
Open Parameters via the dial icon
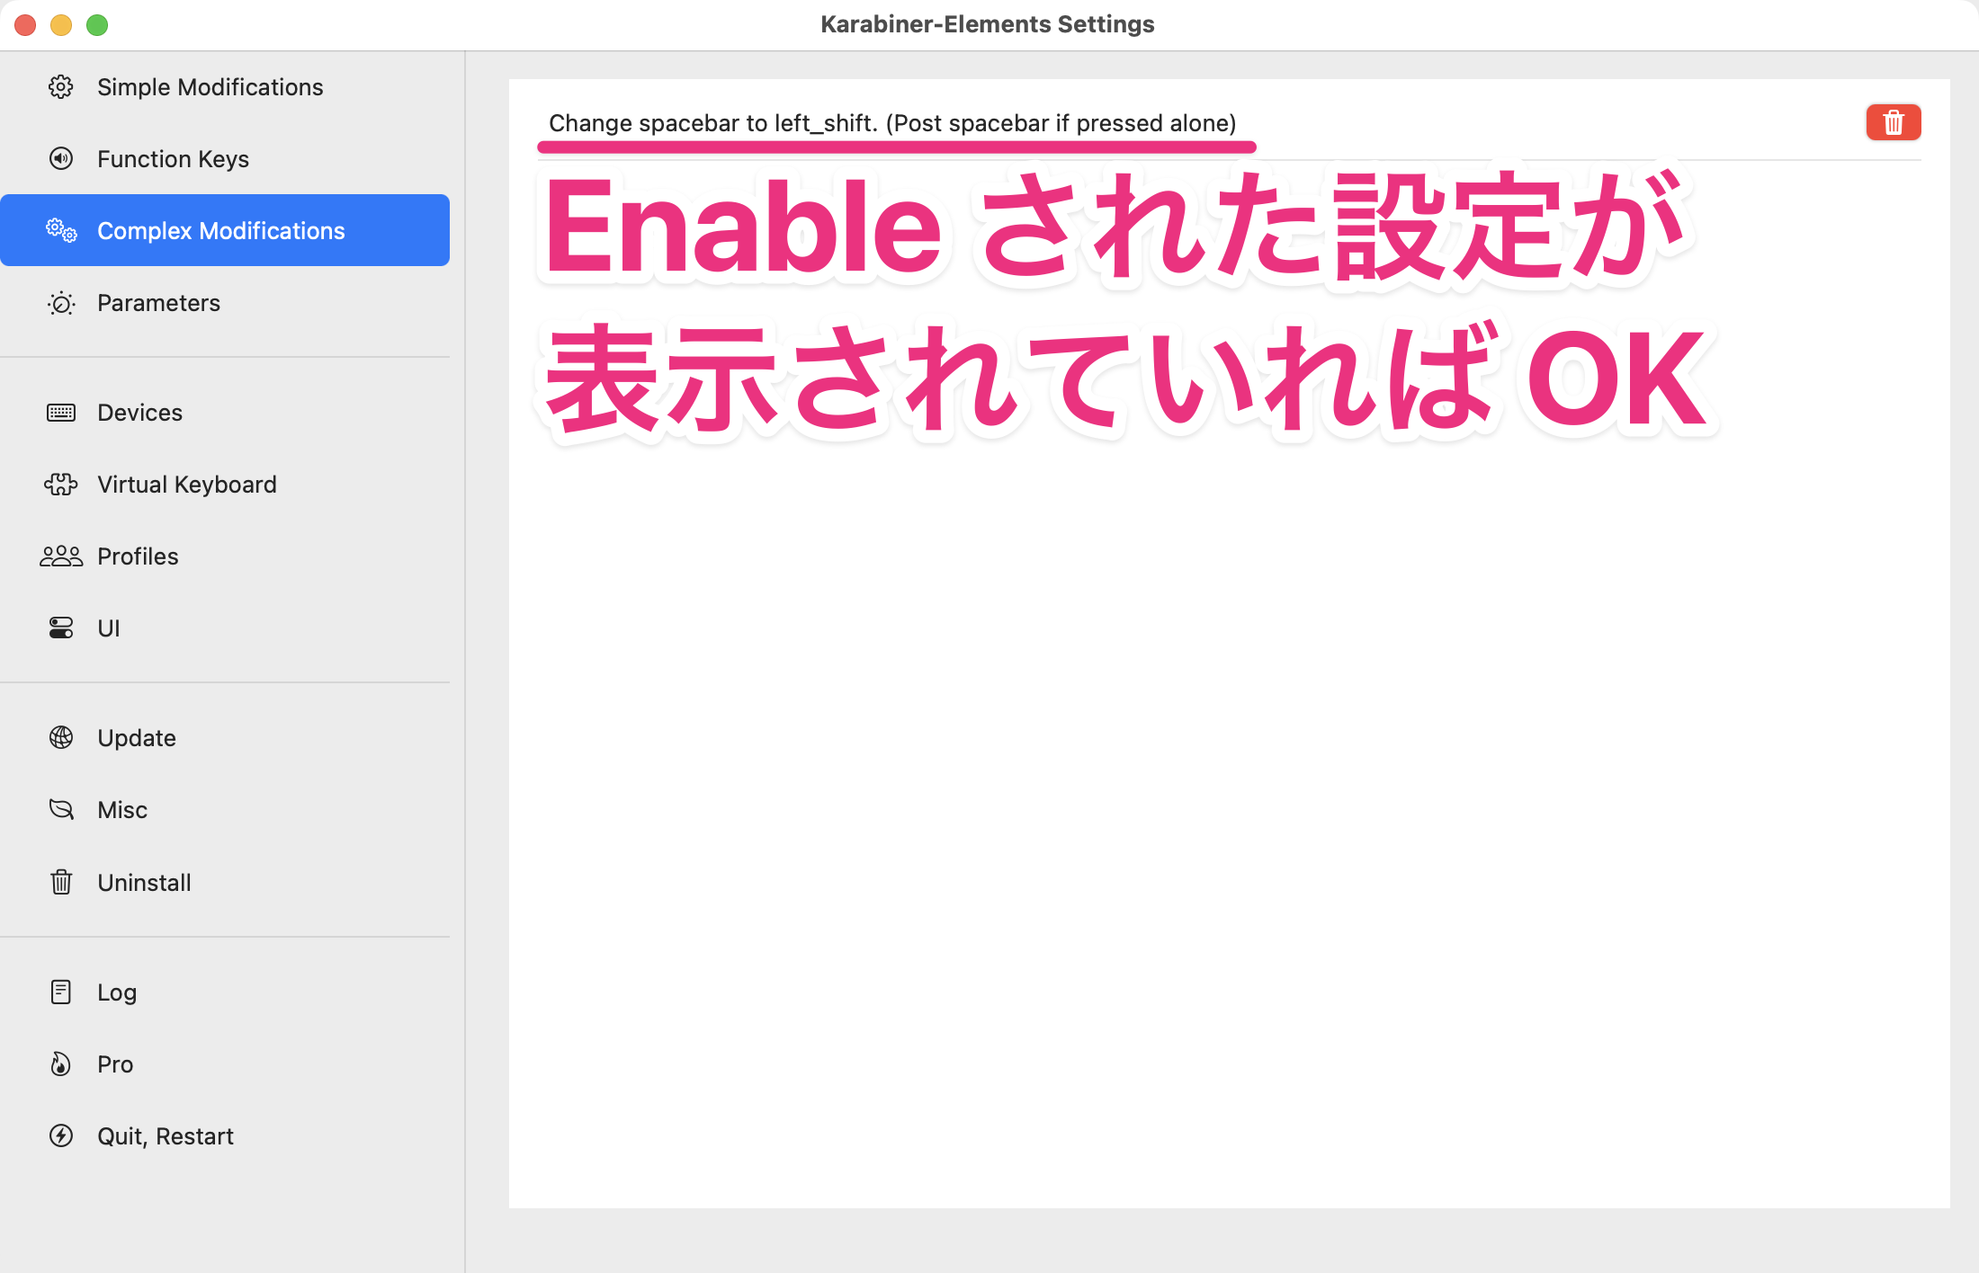coord(60,304)
